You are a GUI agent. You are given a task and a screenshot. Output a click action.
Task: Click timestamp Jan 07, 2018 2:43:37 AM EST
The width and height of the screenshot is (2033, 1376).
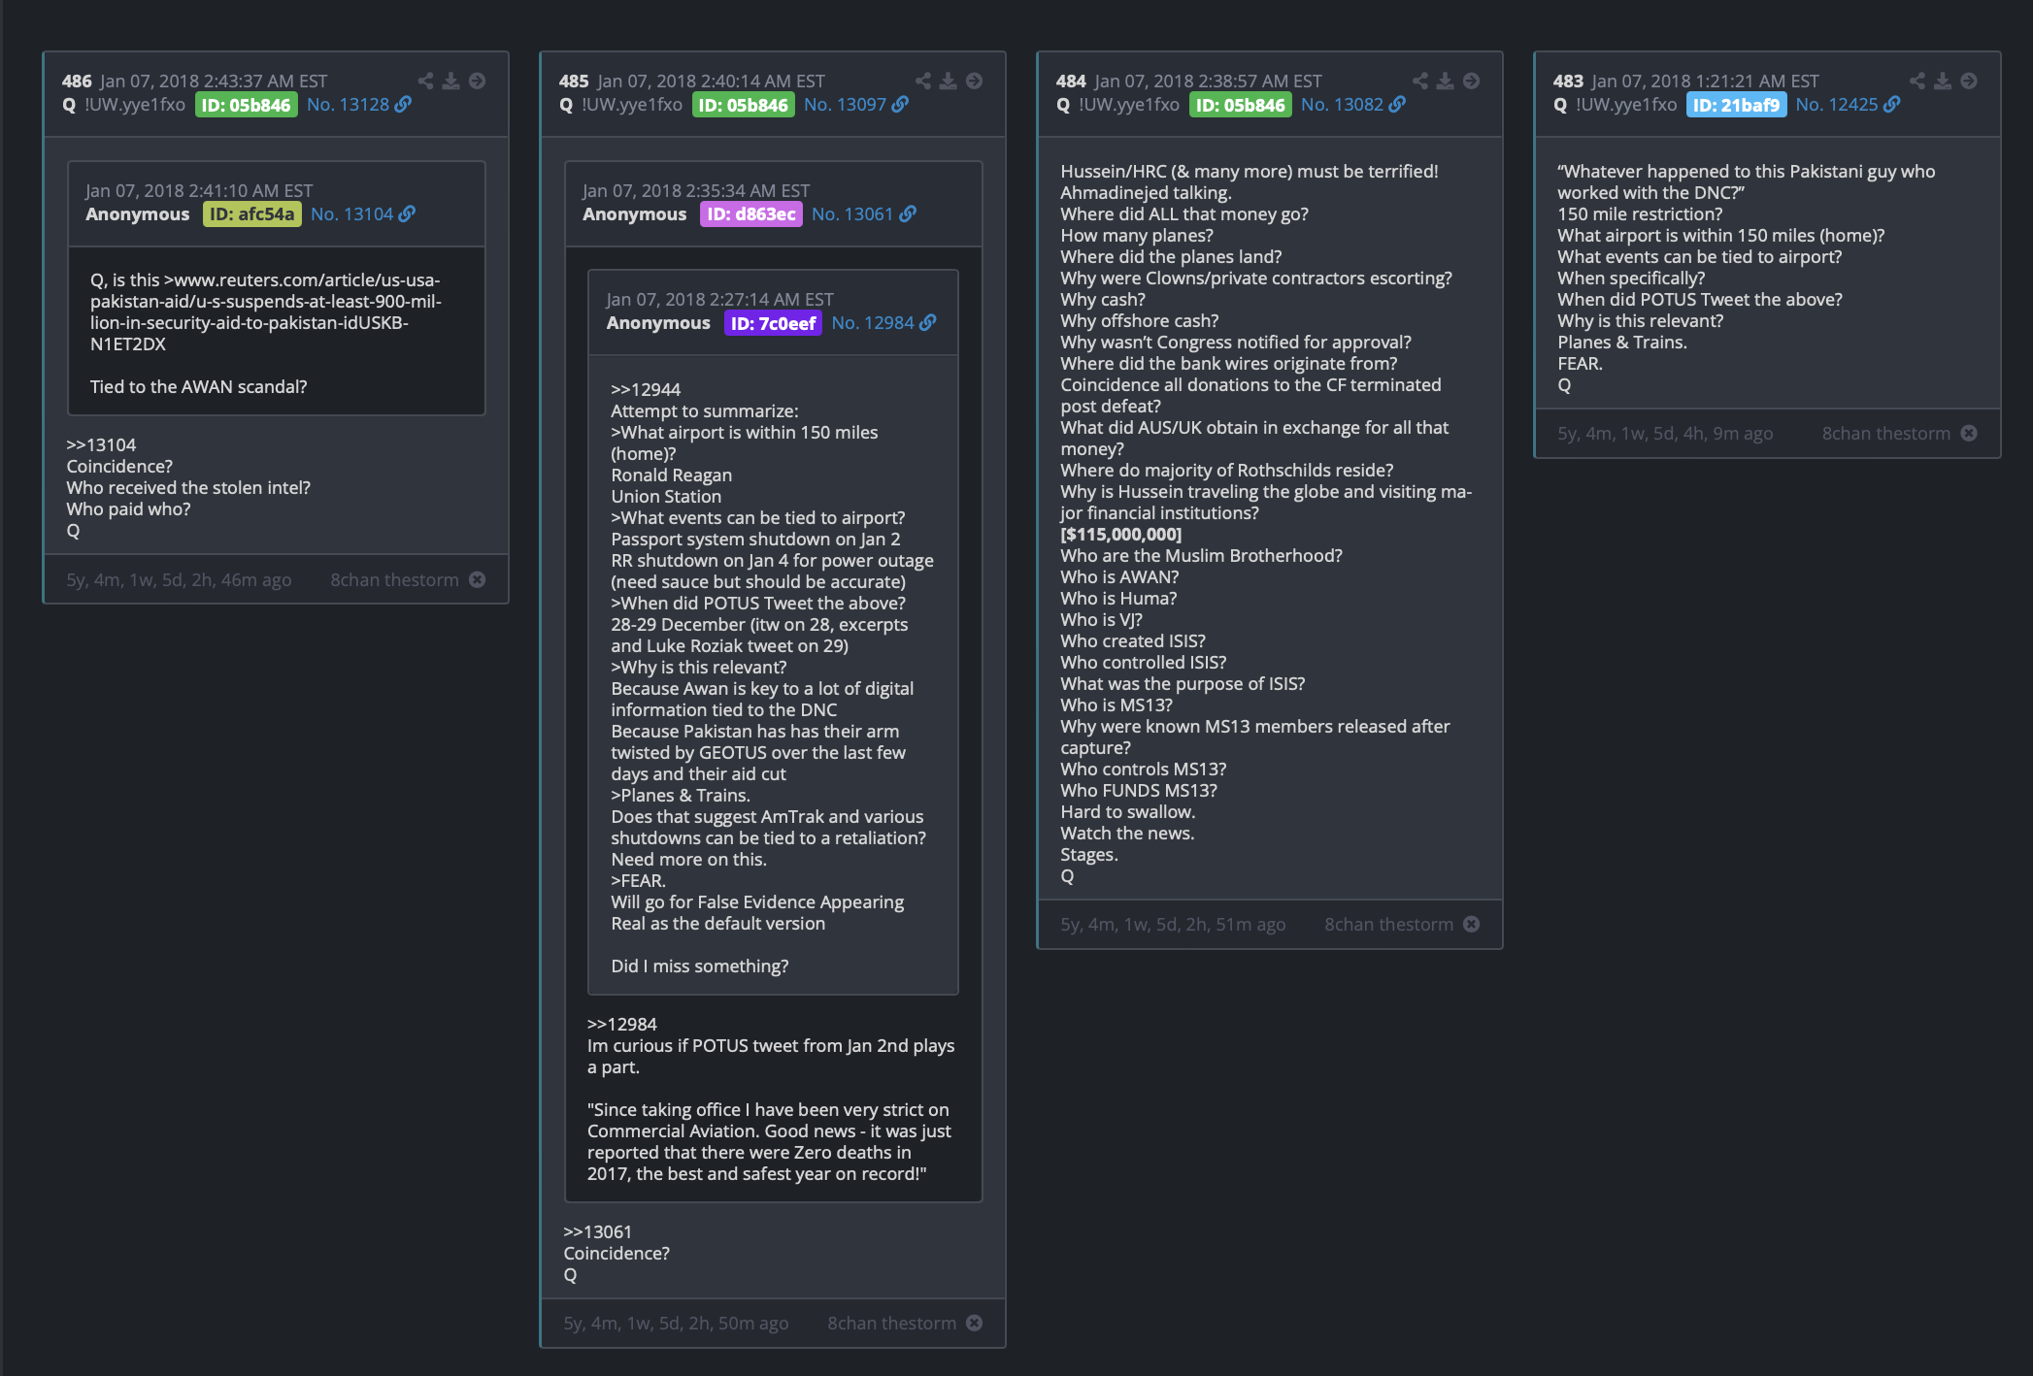click(214, 81)
